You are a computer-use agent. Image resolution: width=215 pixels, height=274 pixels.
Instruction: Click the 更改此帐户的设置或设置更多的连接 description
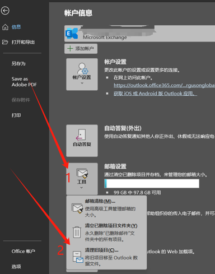[142, 70]
